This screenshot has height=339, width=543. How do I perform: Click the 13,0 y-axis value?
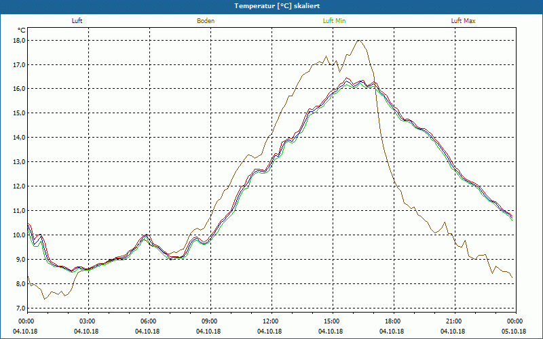click(x=20, y=162)
